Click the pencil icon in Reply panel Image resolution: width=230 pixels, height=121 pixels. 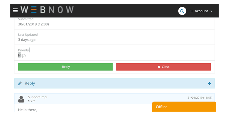click(x=20, y=83)
